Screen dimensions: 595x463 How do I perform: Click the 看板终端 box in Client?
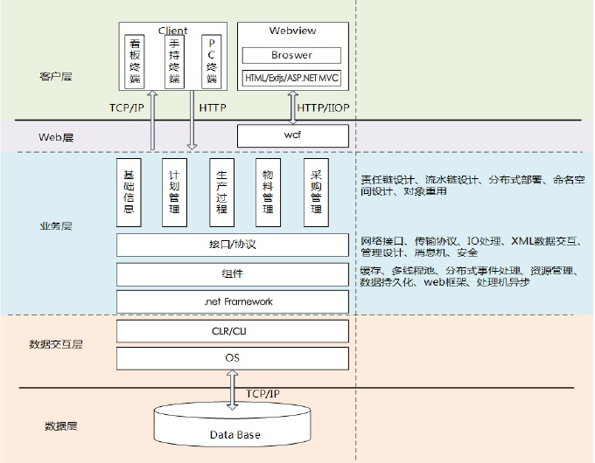[135, 60]
